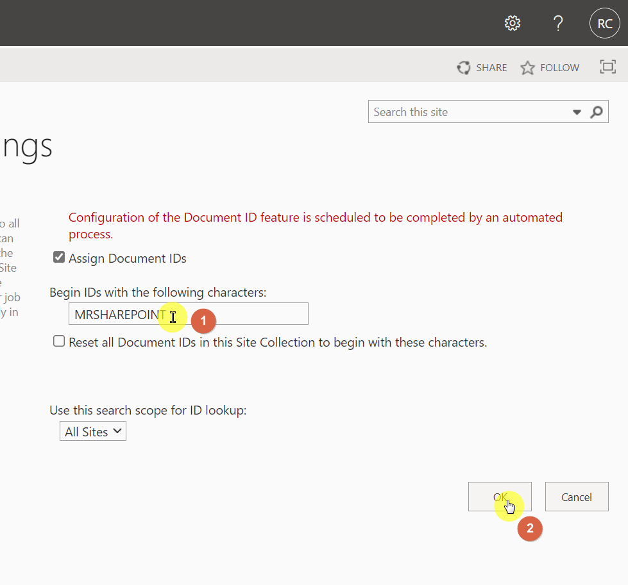Click the search magnifier icon
628x585 pixels.
597,112
